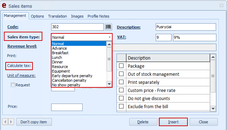The image size is (227, 130).
Task: Choose Advance from the type list
Action: click(79, 48)
